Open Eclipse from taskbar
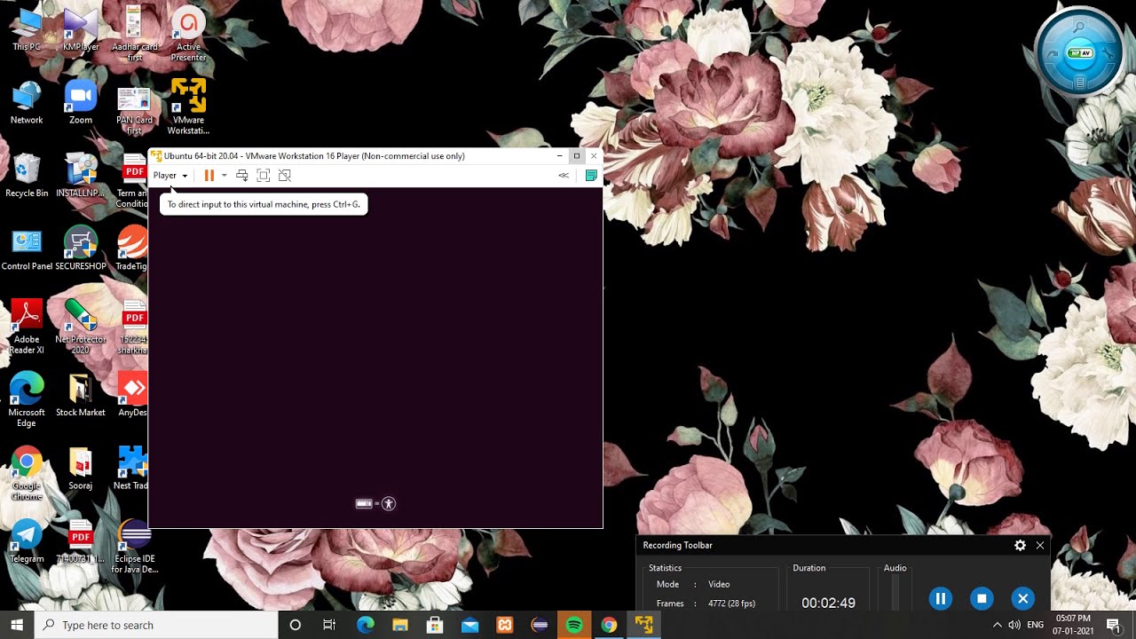Image resolution: width=1136 pixels, height=639 pixels. (540, 625)
